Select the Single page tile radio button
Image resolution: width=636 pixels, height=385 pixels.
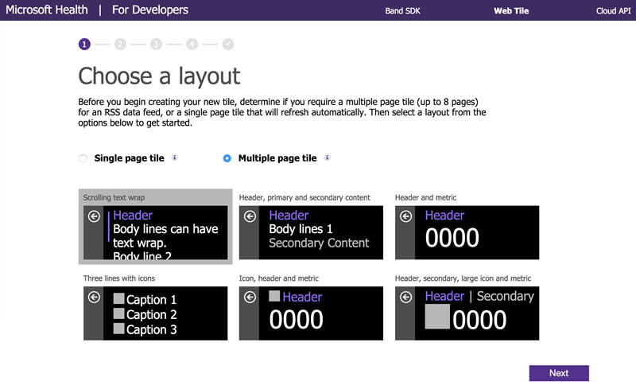pyautogui.click(x=83, y=158)
